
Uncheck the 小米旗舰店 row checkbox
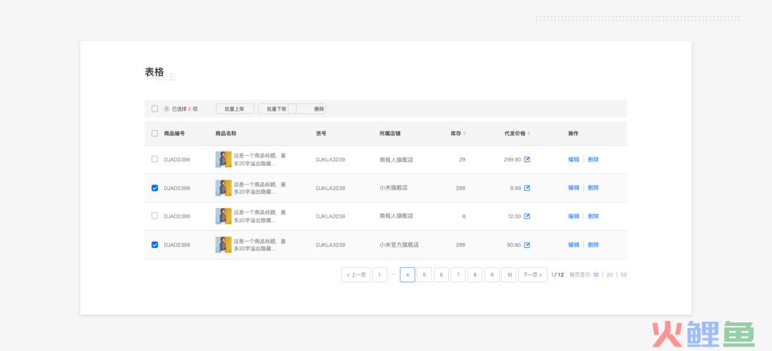[x=154, y=188]
